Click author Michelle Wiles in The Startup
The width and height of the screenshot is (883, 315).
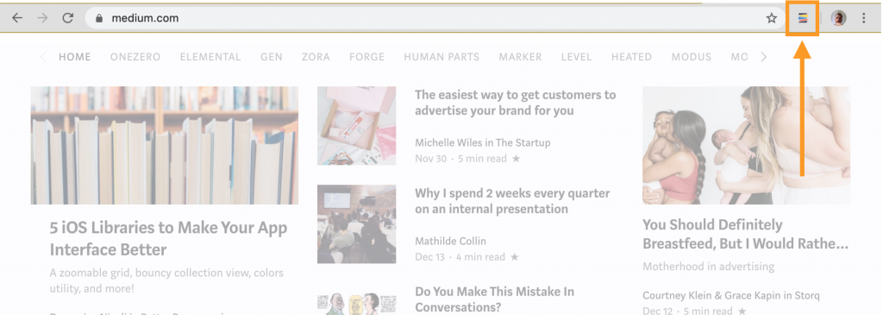(483, 142)
